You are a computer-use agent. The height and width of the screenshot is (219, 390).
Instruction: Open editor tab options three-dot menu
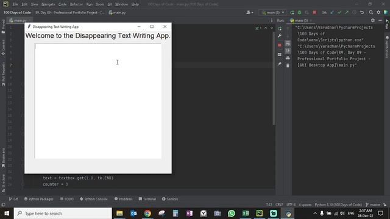[272, 21]
